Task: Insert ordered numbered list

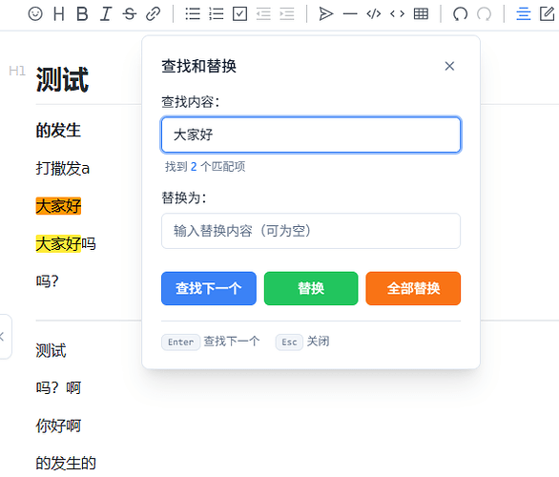Action: pos(216,14)
